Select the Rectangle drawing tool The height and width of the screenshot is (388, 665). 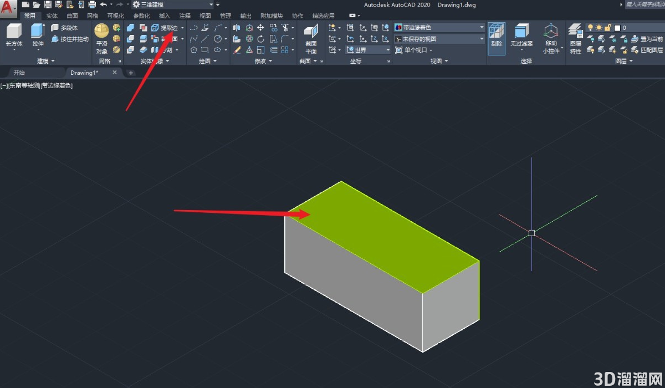pos(205,50)
